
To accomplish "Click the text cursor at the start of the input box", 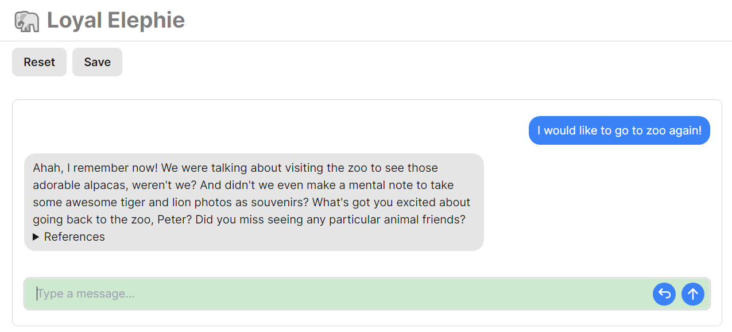I will [x=37, y=294].
